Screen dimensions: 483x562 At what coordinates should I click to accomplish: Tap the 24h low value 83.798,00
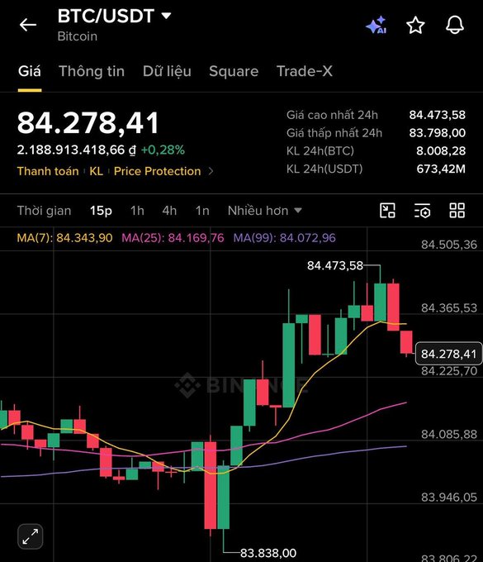(x=438, y=132)
